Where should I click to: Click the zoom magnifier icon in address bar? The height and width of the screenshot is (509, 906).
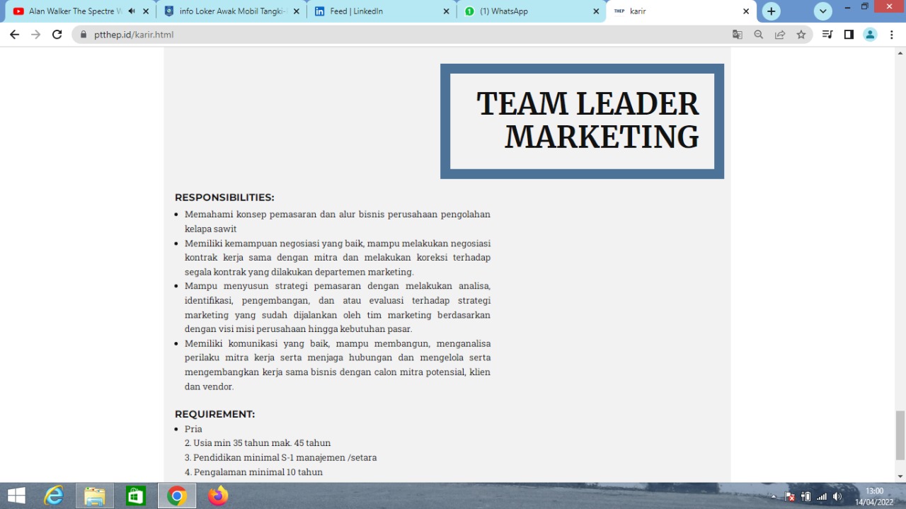758,35
